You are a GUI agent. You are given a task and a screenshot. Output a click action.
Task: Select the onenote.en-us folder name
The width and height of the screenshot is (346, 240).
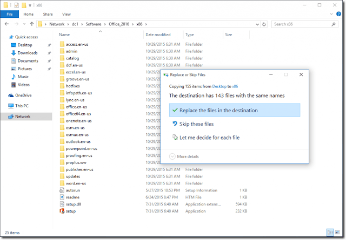tap(78, 121)
